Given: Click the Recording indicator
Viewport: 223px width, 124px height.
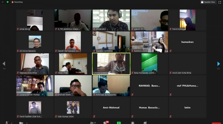Looking at the screenshot, I should pyautogui.click(x=17, y=2).
